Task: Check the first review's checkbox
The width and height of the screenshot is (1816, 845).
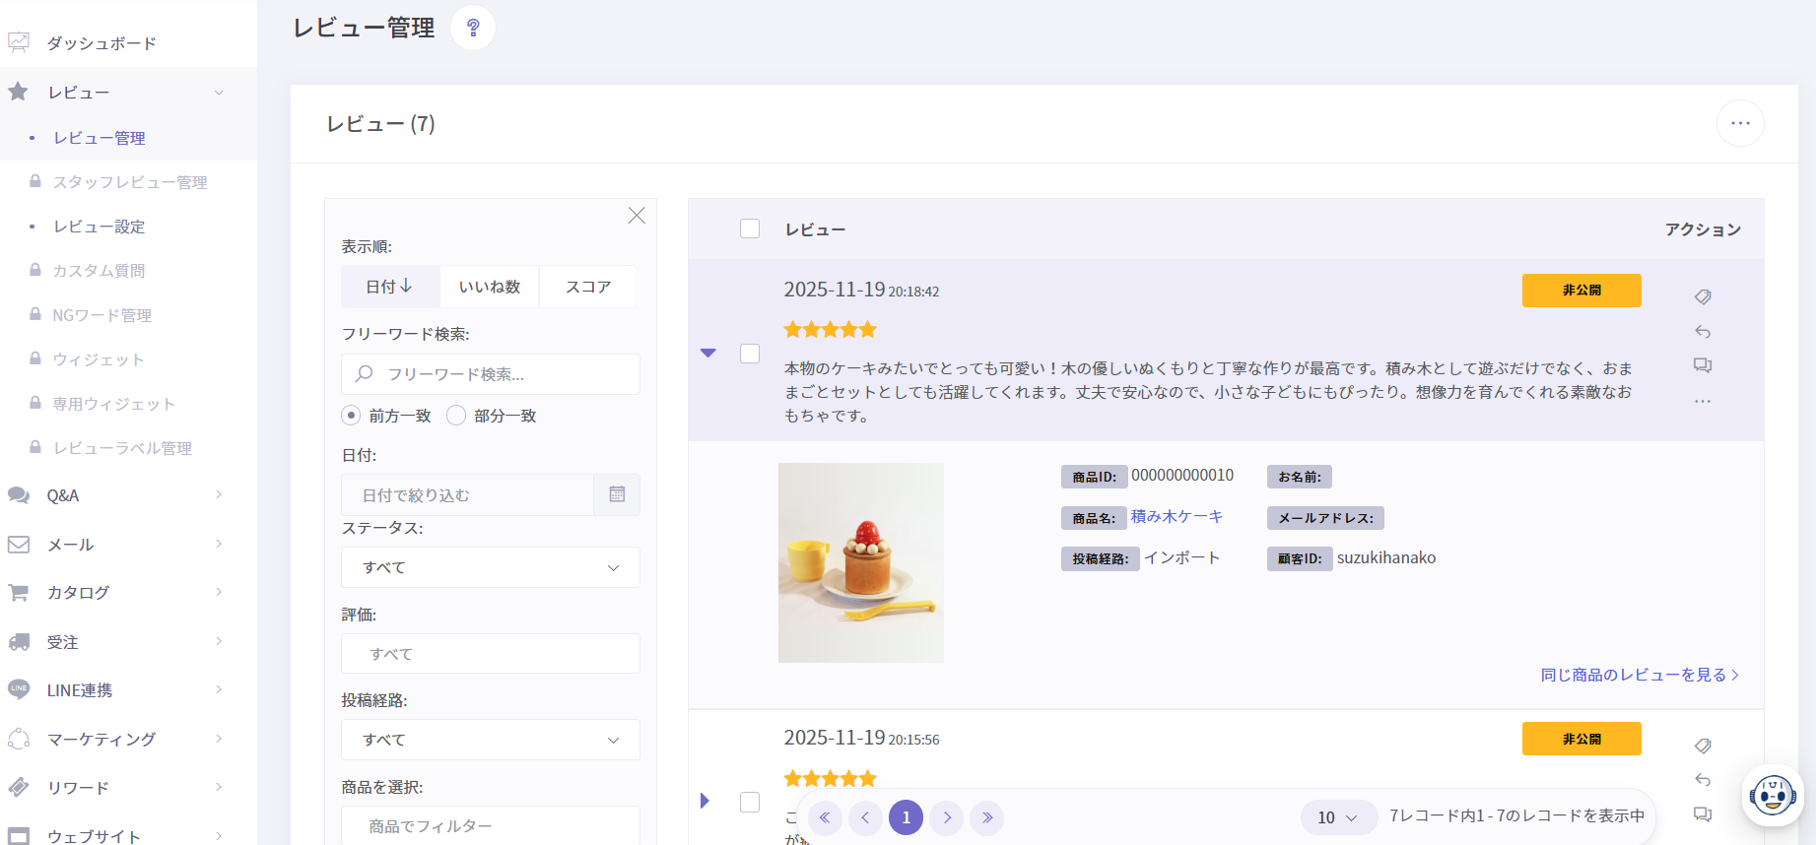Action: point(750,354)
